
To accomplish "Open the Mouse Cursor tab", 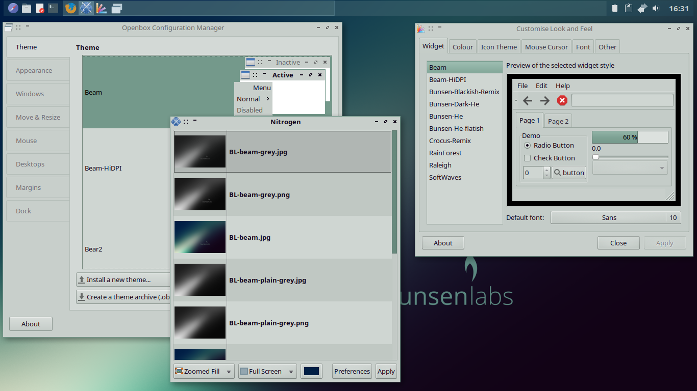I will tap(546, 47).
